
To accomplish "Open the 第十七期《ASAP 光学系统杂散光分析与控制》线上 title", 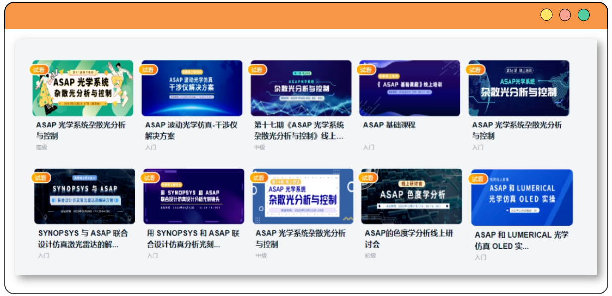I will tap(299, 130).
